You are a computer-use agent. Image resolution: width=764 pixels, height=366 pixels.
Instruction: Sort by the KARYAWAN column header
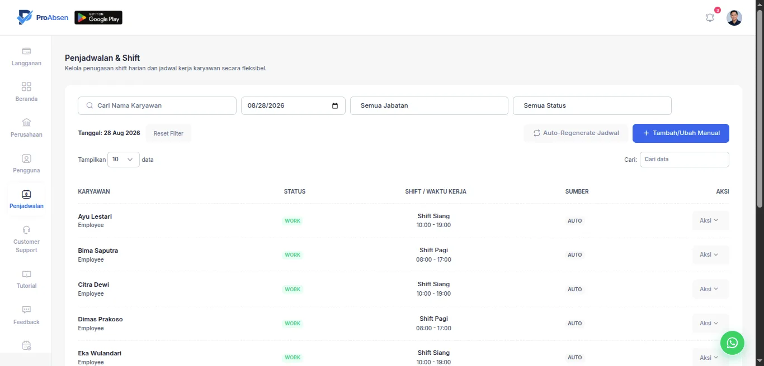coord(94,191)
